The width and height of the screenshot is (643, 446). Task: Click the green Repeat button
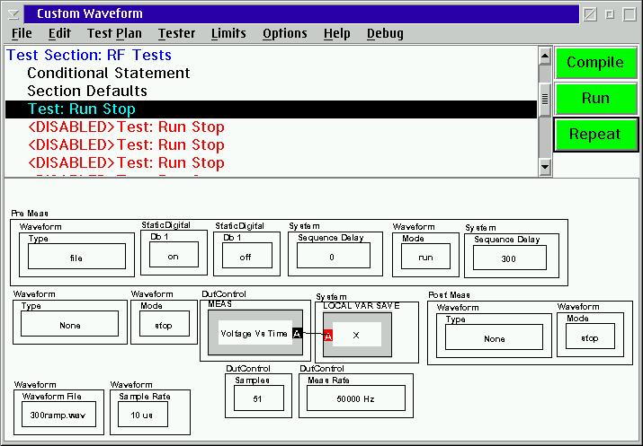click(x=595, y=135)
